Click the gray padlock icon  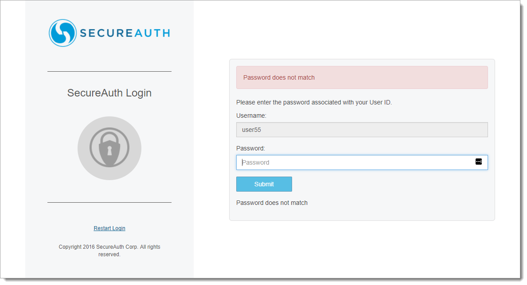coord(109,148)
